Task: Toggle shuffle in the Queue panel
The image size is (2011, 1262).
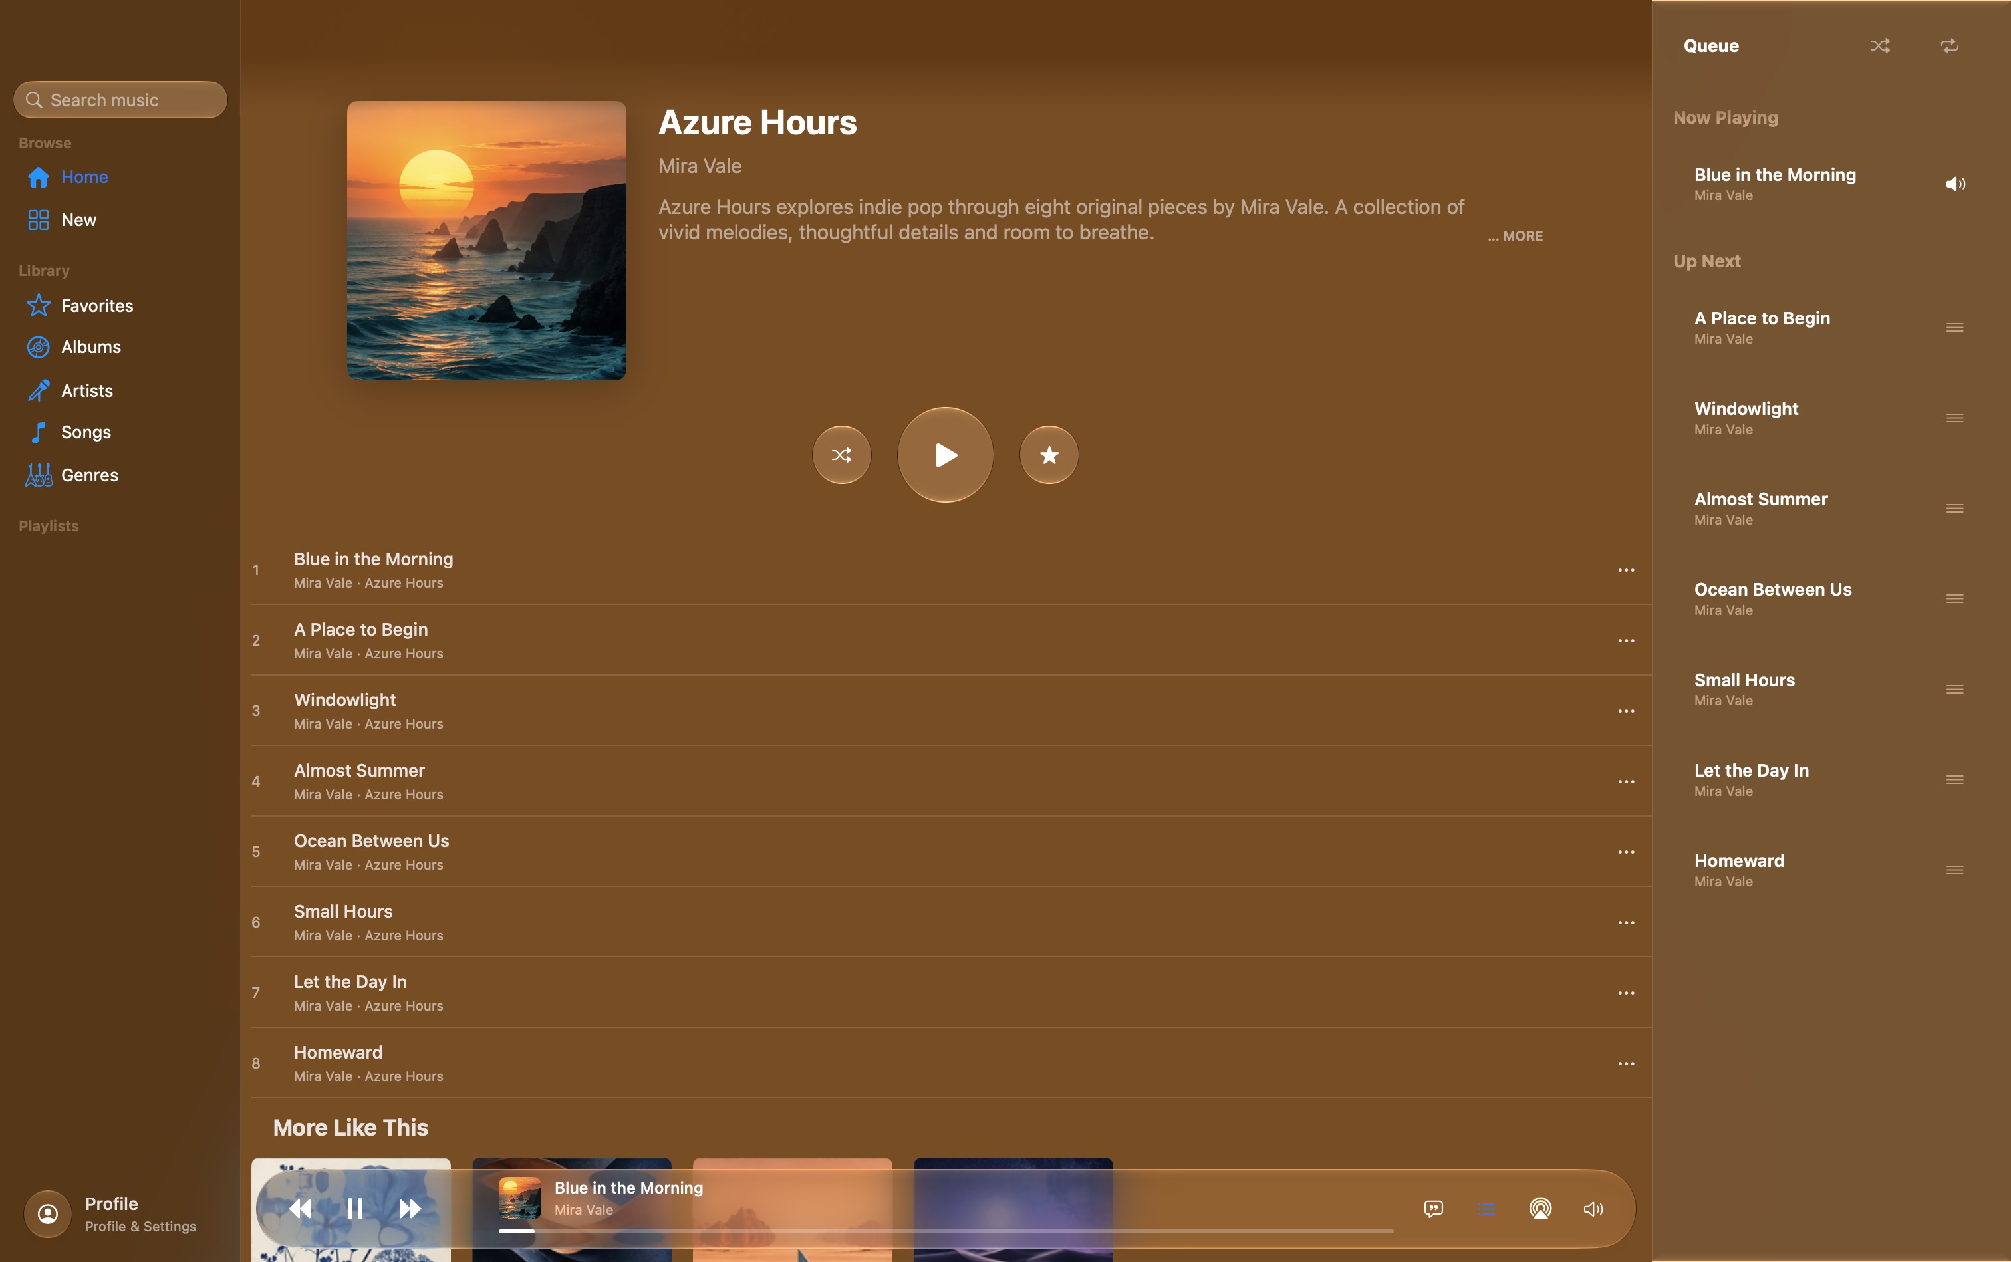Action: (x=1880, y=46)
